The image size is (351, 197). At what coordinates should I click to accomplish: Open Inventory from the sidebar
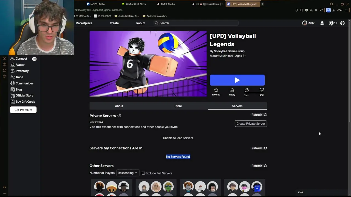(x=19, y=71)
